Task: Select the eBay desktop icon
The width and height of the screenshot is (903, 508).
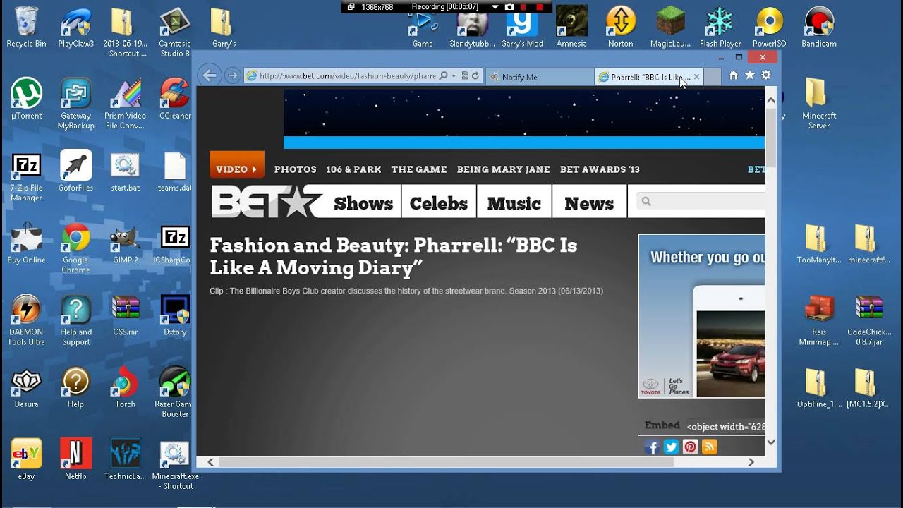Action: [x=26, y=459]
